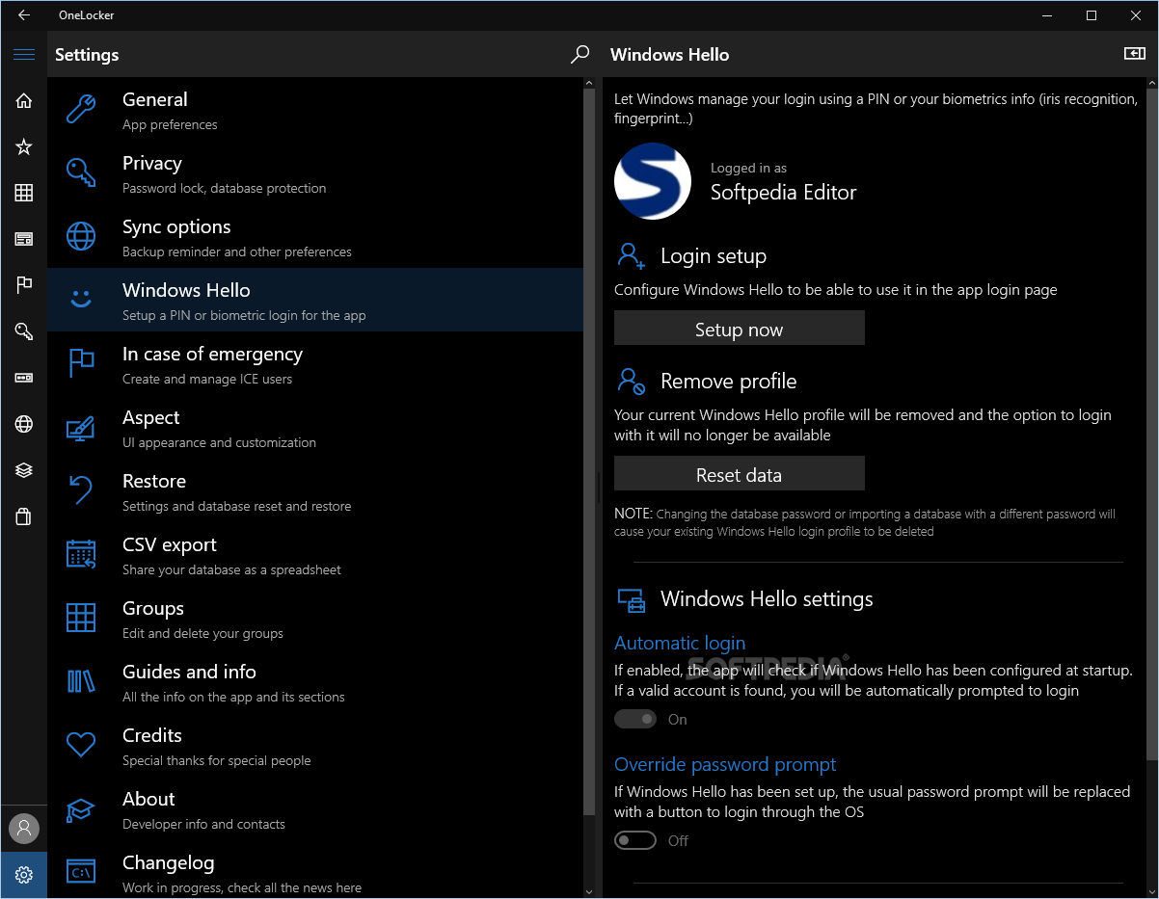Open Groups settings

[315, 618]
